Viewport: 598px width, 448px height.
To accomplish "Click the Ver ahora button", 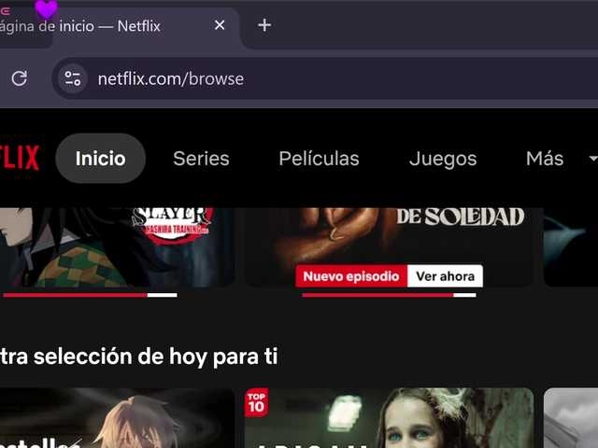I will pyautogui.click(x=445, y=276).
